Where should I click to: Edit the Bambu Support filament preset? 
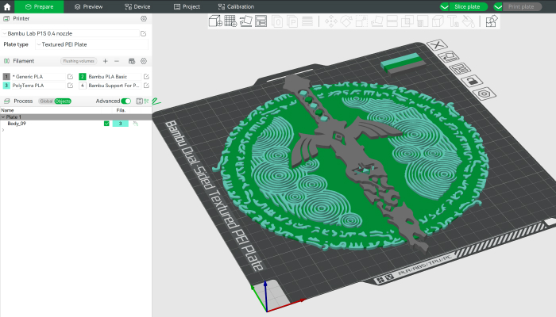(146, 86)
